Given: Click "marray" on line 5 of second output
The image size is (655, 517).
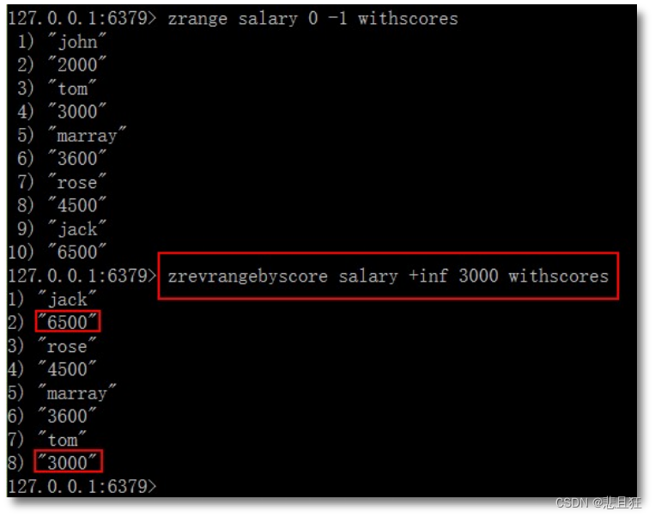Looking at the screenshot, I should pyautogui.click(x=77, y=393).
